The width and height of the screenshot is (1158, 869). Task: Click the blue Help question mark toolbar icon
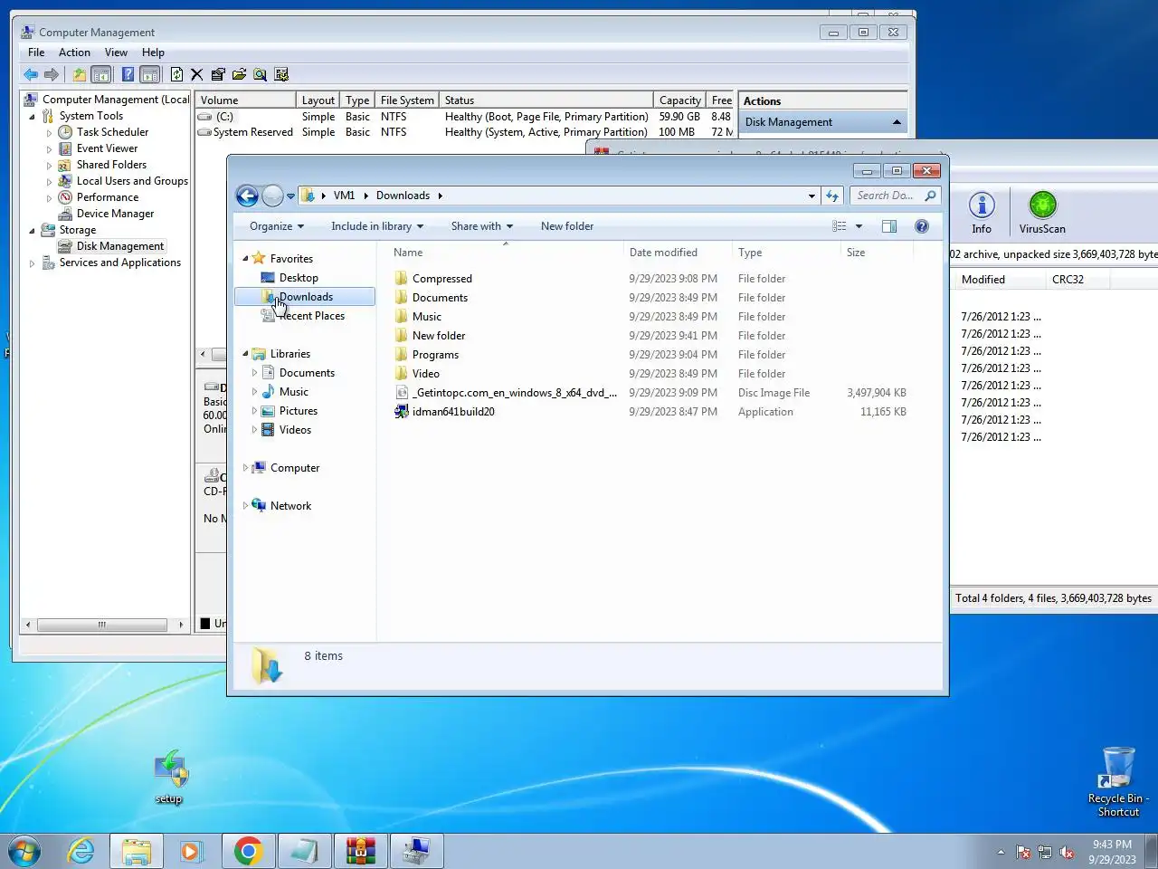coord(128,74)
